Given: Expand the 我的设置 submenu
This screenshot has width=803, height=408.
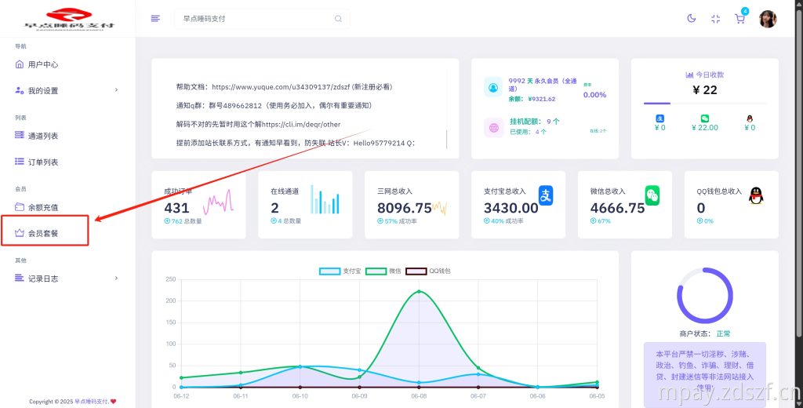Looking at the screenshot, I should 116,90.
